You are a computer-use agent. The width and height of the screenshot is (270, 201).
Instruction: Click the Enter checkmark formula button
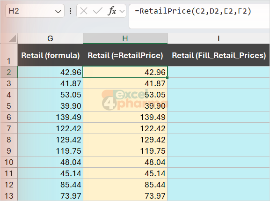[98, 11]
